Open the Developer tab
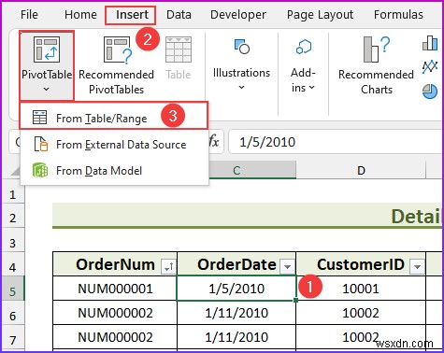This screenshot has width=444, height=353. pyautogui.click(x=238, y=15)
